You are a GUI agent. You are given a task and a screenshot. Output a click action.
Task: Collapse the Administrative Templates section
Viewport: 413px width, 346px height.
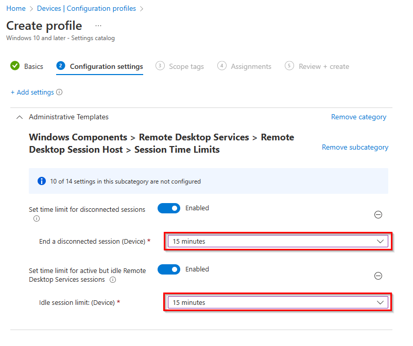click(x=20, y=117)
